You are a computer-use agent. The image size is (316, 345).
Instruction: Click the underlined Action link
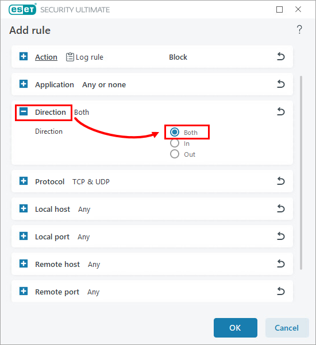(x=46, y=57)
